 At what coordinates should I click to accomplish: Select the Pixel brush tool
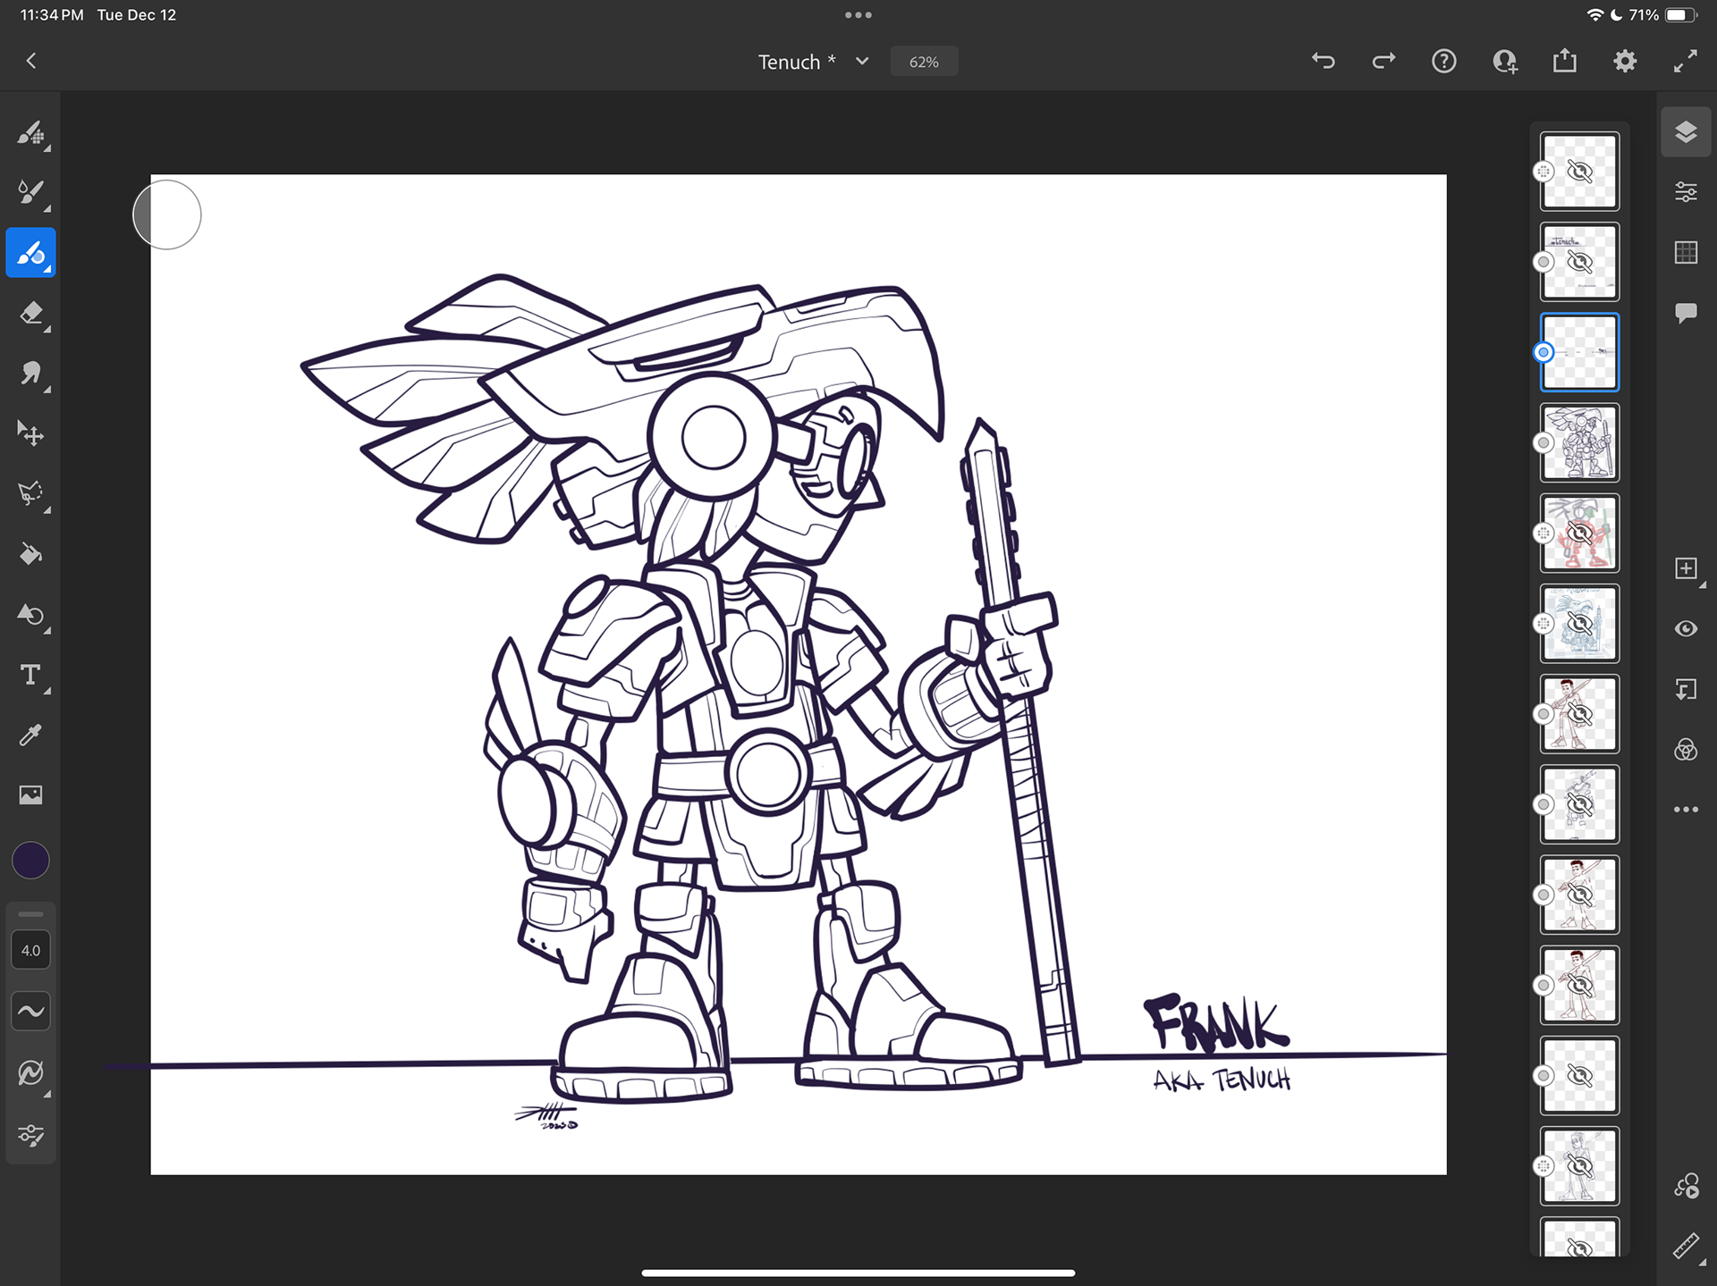[31, 133]
